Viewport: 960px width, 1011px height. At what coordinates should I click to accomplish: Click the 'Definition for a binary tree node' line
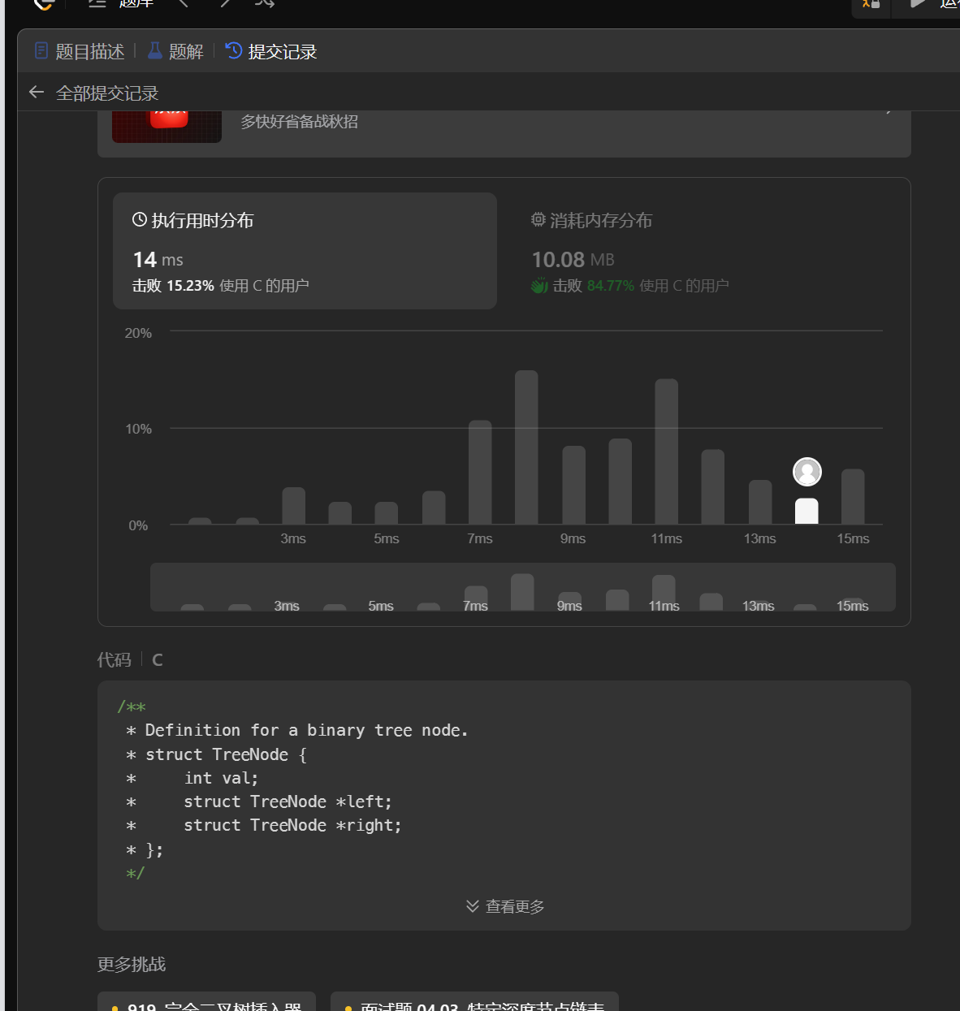tap(297, 730)
